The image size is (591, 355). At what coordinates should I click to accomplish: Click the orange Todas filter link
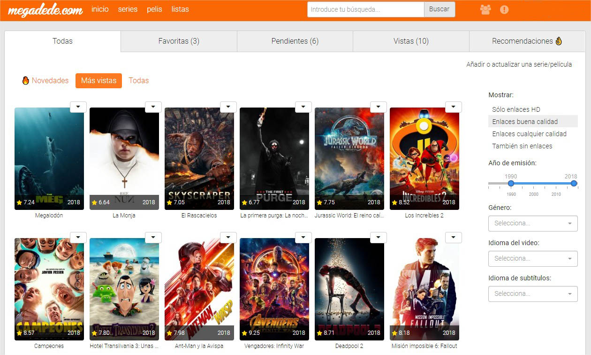(138, 81)
